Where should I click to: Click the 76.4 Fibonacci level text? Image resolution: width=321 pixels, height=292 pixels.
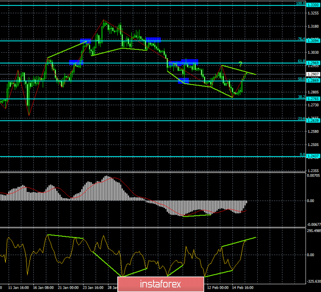pos(301,39)
